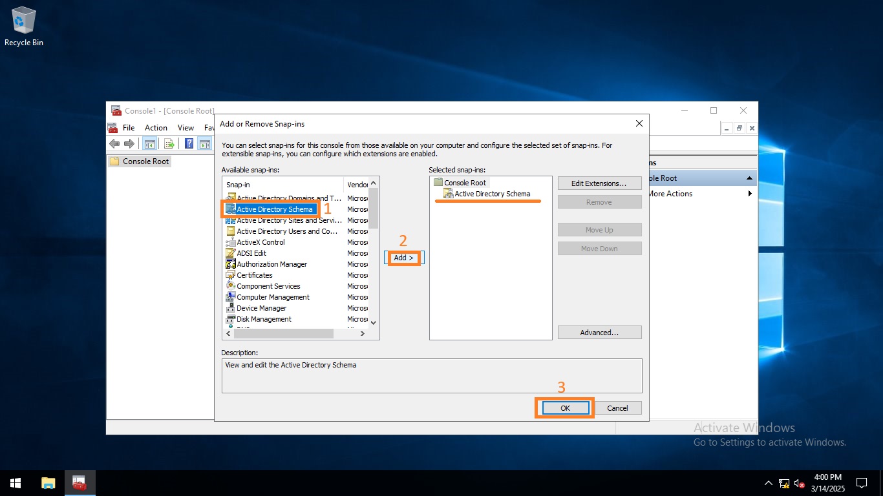Click the Advanced... button
The image size is (883, 496).
[x=599, y=333]
